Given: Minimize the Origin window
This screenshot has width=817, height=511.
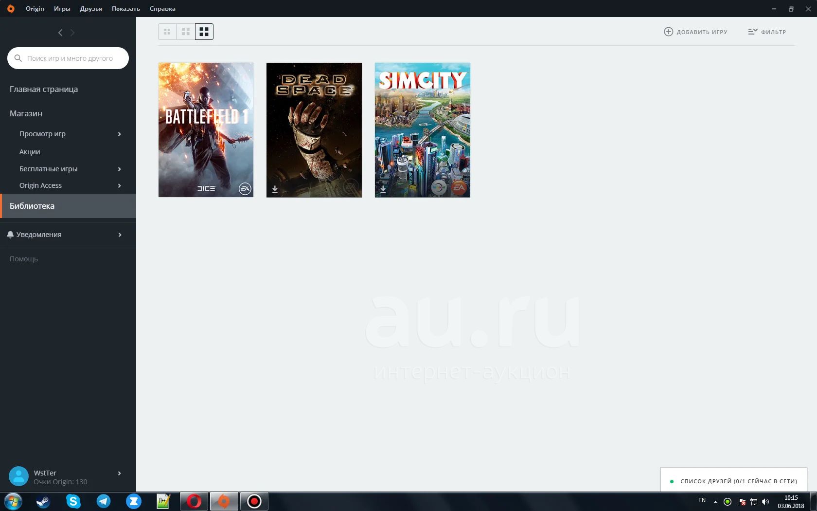Looking at the screenshot, I should pos(774,9).
